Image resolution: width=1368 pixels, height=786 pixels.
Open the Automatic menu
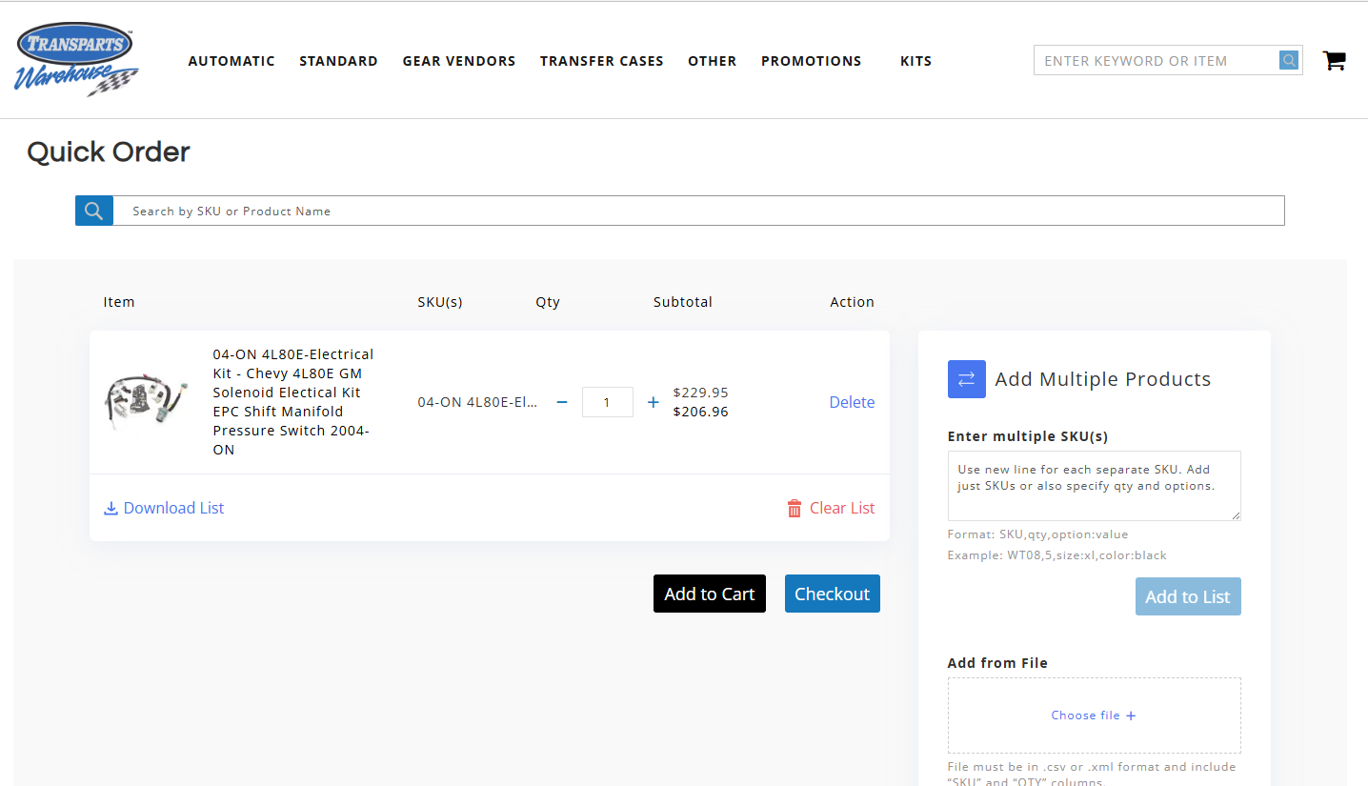pos(231,61)
